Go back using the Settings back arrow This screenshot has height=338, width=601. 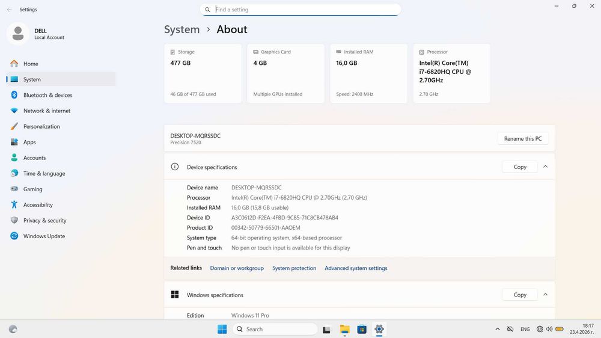coord(9,10)
